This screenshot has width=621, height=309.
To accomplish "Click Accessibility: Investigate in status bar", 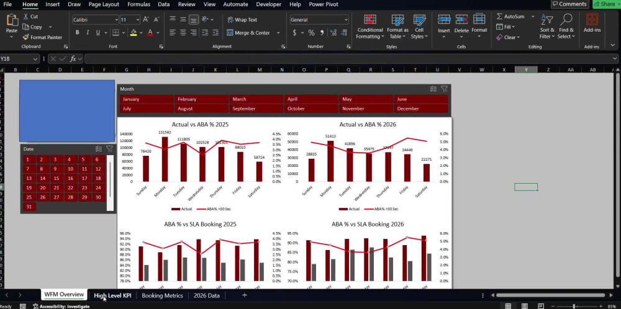I will 61,307.
